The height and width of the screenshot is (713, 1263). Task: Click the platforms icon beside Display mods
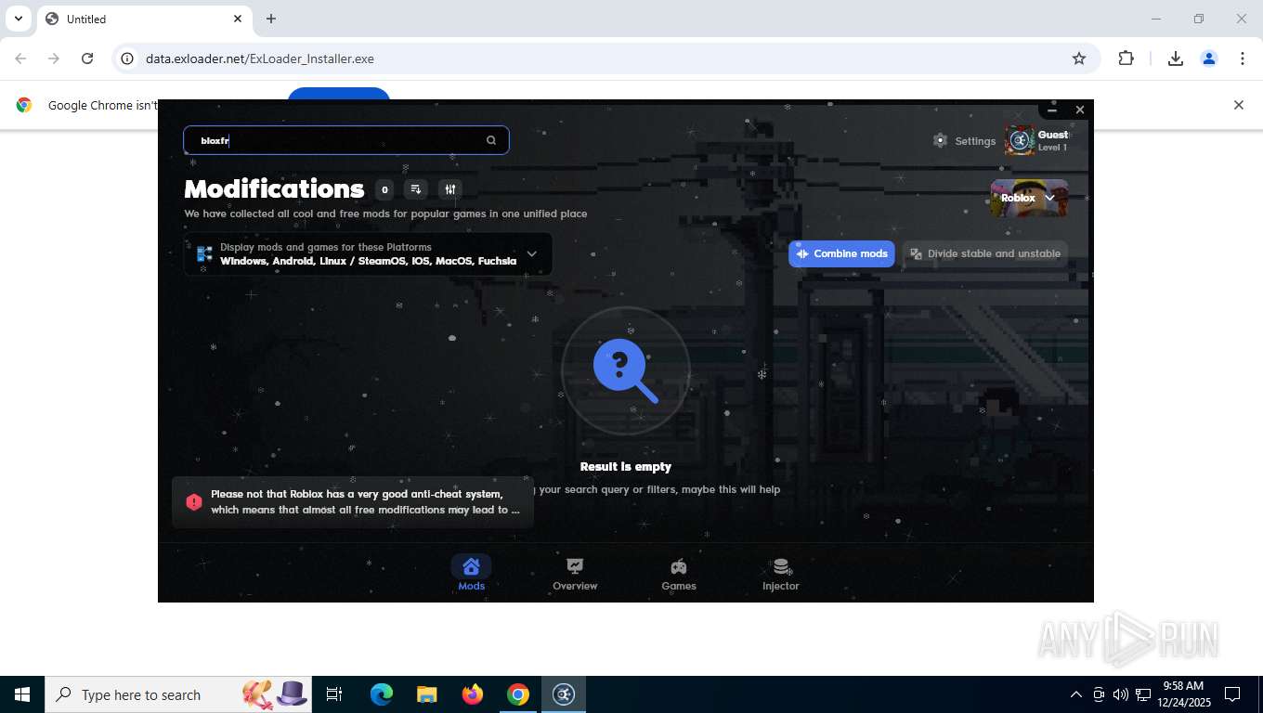coord(204,253)
